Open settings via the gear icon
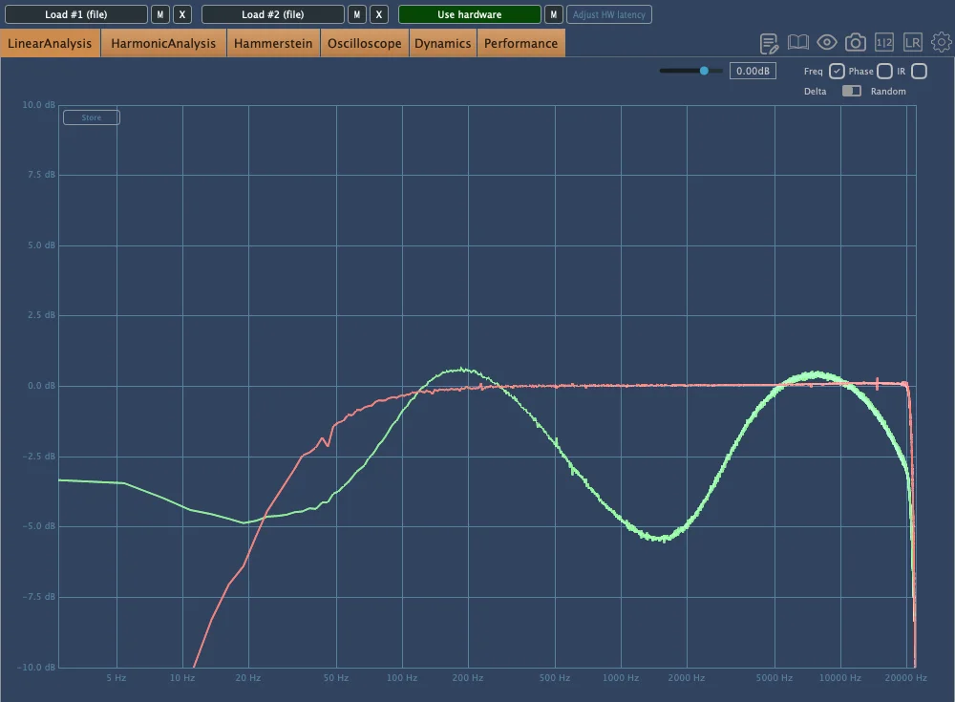This screenshot has width=955, height=702. 942,43
